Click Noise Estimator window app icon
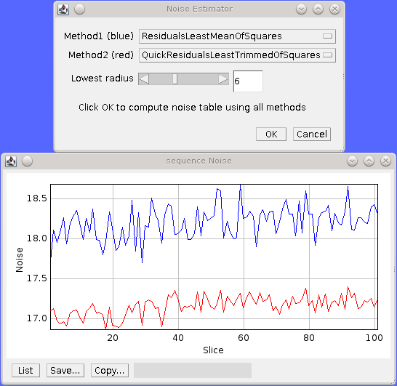 (x=63, y=9)
